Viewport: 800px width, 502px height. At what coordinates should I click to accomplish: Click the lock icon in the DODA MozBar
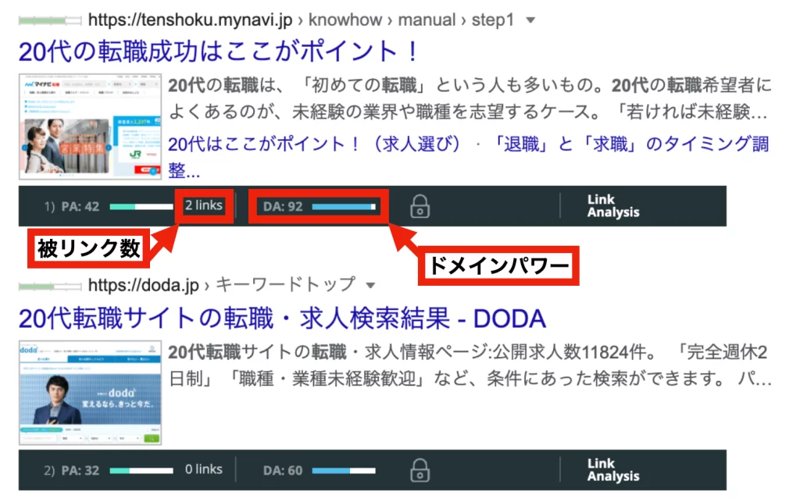click(x=420, y=471)
